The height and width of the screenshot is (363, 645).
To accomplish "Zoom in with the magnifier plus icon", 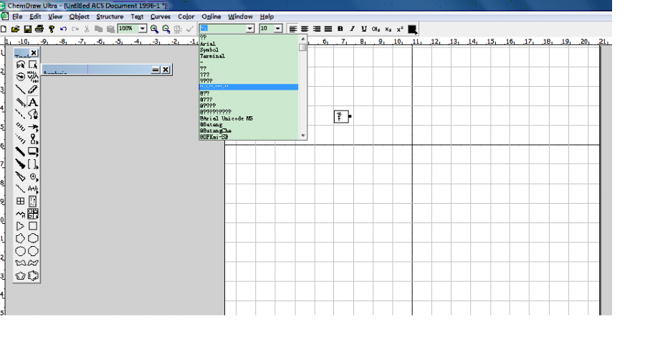I will (x=154, y=29).
